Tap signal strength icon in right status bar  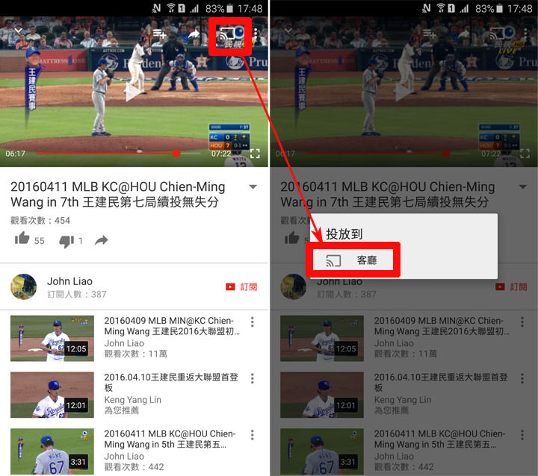click(x=464, y=8)
